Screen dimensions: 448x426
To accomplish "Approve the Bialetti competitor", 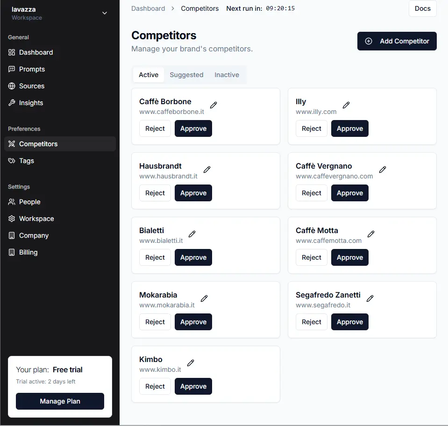I will pos(193,257).
